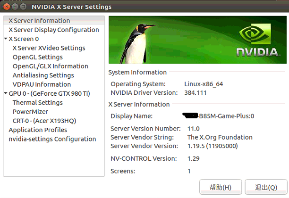
Task: Click the vendor version 1.19.5 (11905000)
Action: point(212,146)
